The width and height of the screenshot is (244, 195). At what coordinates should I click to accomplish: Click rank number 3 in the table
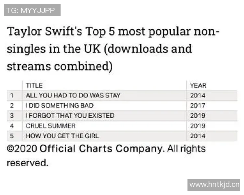pyautogui.click(x=12, y=116)
